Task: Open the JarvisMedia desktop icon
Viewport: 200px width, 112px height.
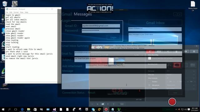Action: [x=5, y=86]
